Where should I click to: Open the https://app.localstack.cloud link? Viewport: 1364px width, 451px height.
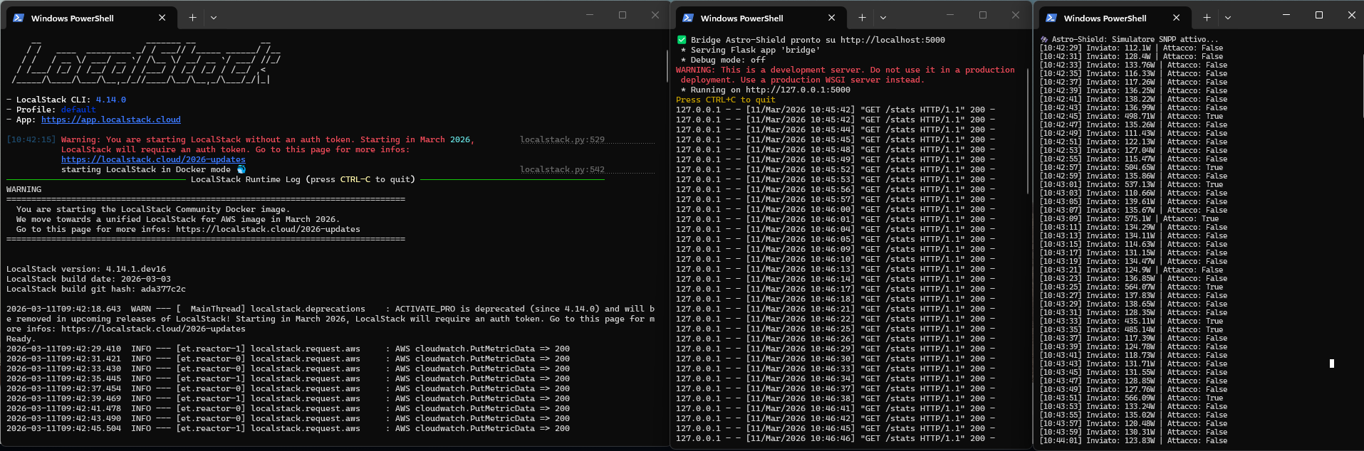click(111, 120)
